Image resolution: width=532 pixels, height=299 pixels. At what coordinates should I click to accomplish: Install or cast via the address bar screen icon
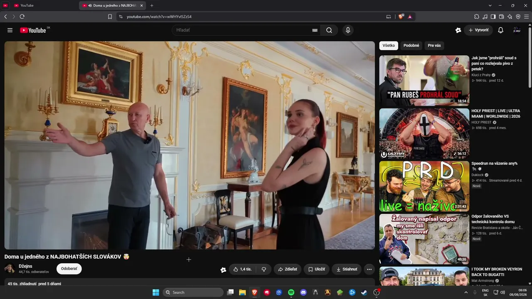click(389, 17)
